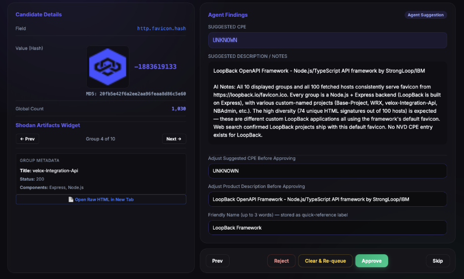Viewport: 464px width, 279px height.
Task: Click the Candidate Details heading
Action: (39, 14)
